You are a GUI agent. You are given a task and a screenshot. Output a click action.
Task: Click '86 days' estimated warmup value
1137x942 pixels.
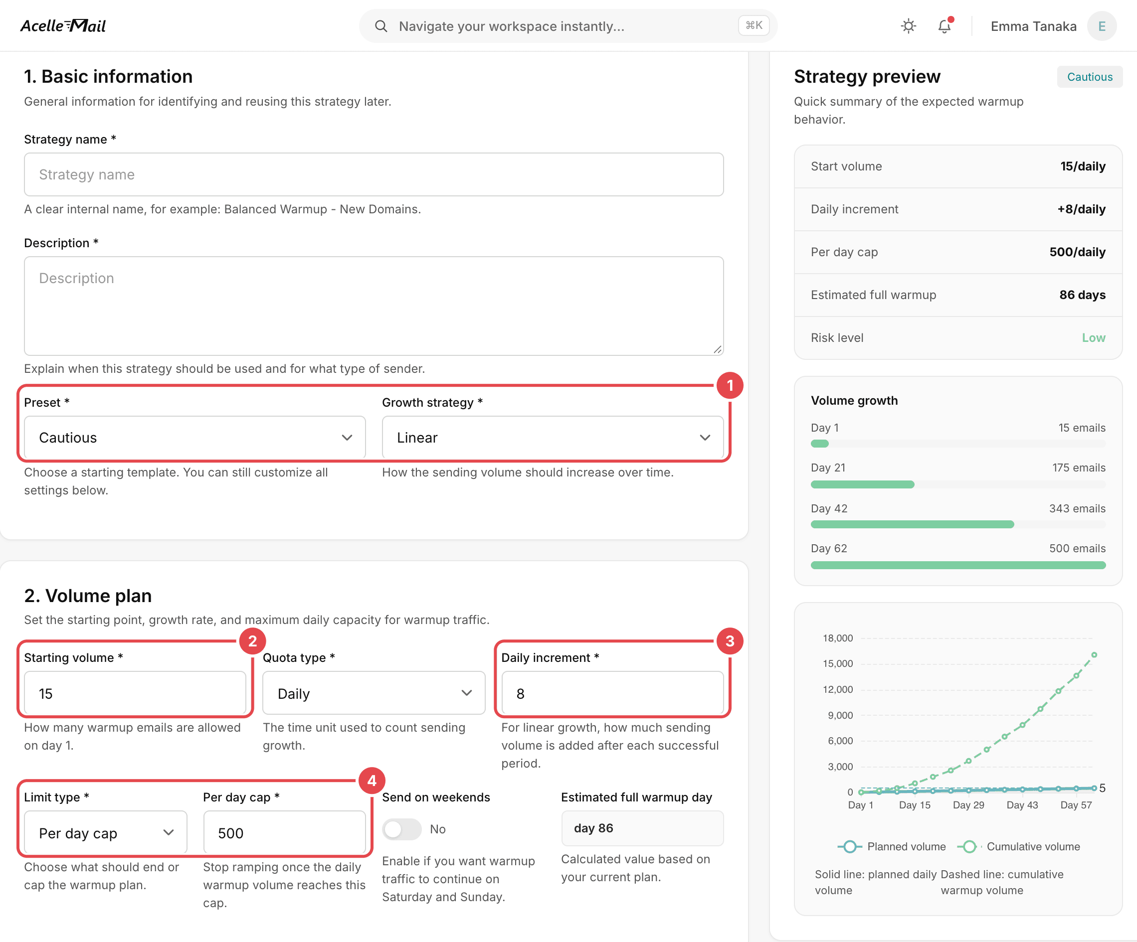tap(1082, 295)
